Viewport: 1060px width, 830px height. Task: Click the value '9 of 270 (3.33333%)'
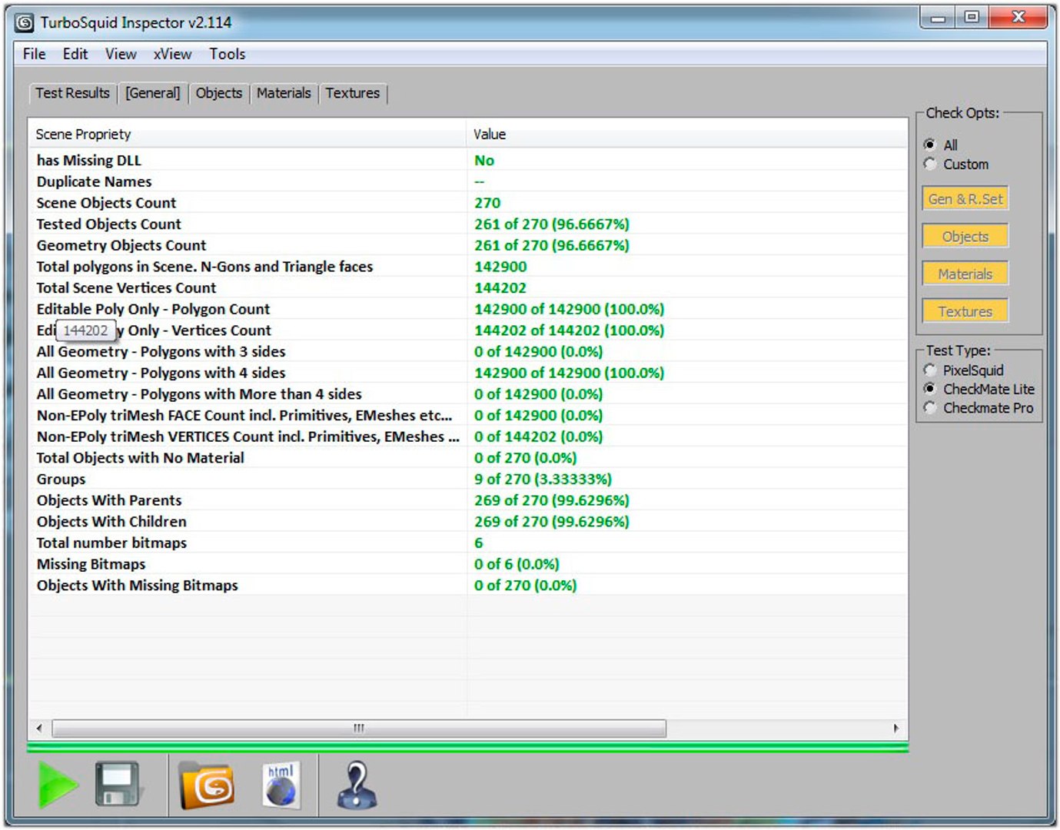click(x=543, y=479)
